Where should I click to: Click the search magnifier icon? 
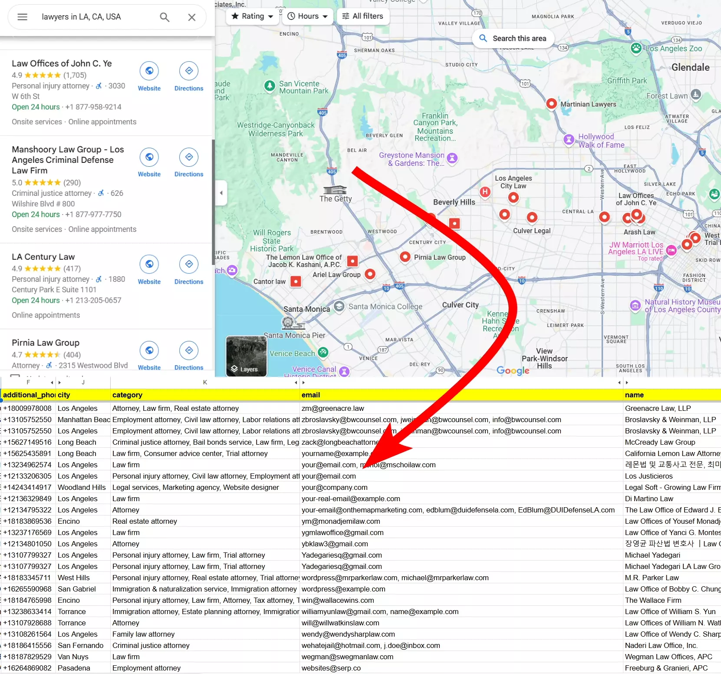[x=164, y=17]
